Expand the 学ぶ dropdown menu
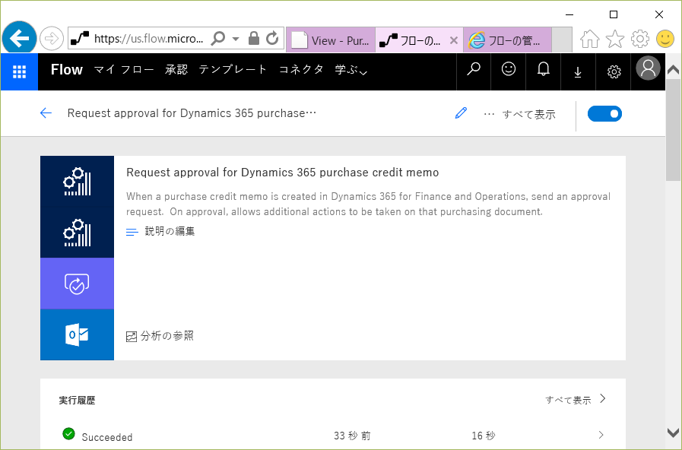Viewport: 682px width, 450px height. (351, 70)
